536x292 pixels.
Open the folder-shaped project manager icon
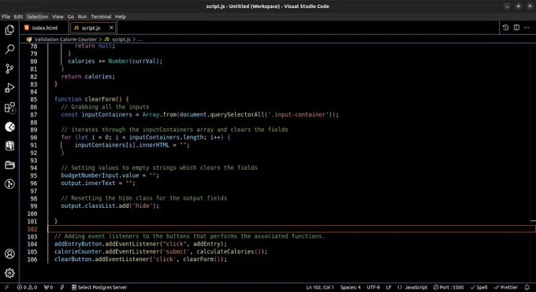(x=9, y=165)
